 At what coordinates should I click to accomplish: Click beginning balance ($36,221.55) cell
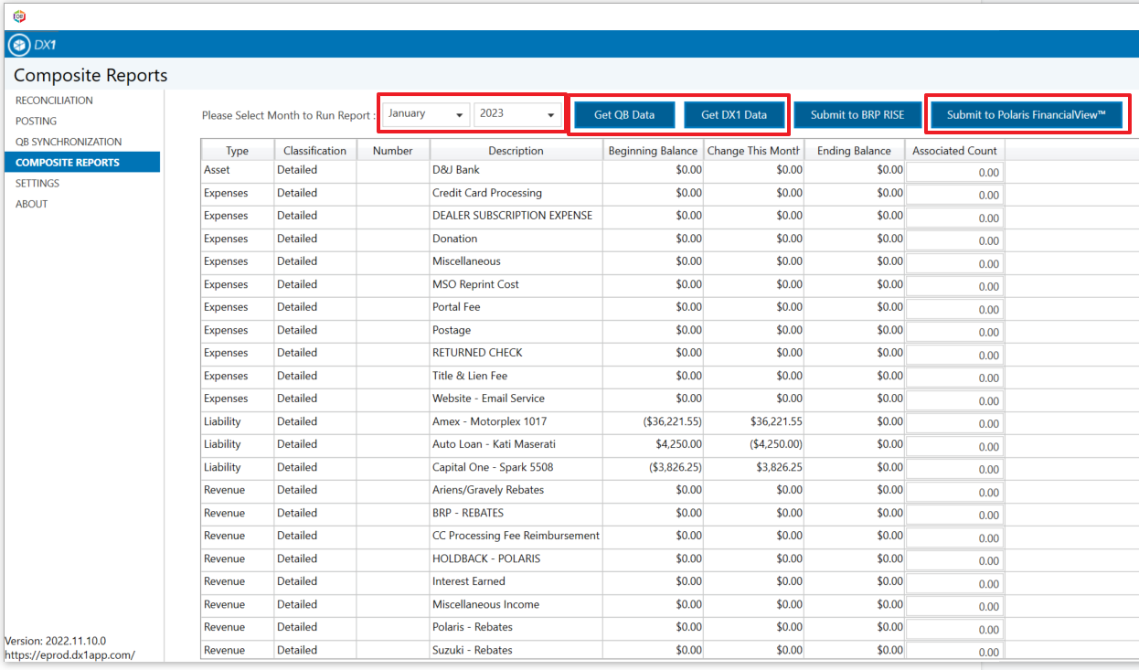654,421
